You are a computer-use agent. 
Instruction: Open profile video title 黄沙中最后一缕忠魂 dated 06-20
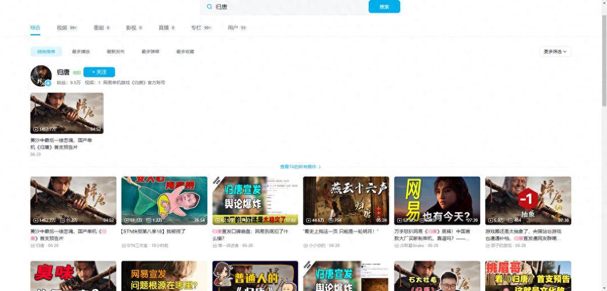pyautogui.click(x=61, y=144)
